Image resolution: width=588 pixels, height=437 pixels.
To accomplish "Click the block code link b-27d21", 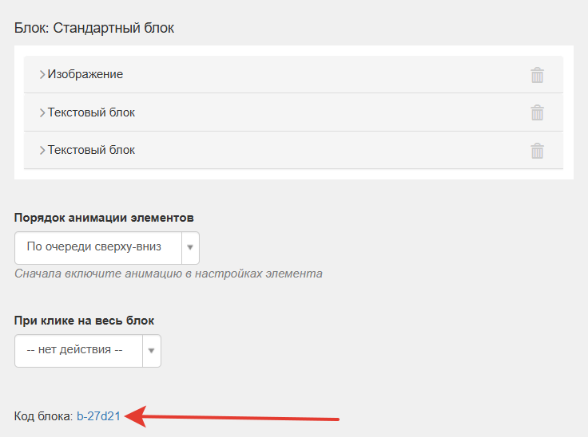I will coord(98,416).
